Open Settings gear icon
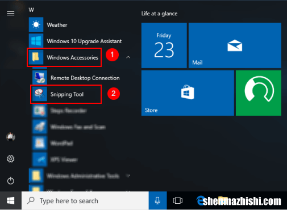The image size is (287, 210). pyautogui.click(x=11, y=159)
